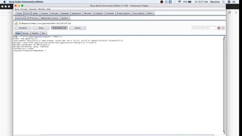Select the highlighted Intercept sub-tab
This screenshot has height=136, width=242.
point(20,18)
